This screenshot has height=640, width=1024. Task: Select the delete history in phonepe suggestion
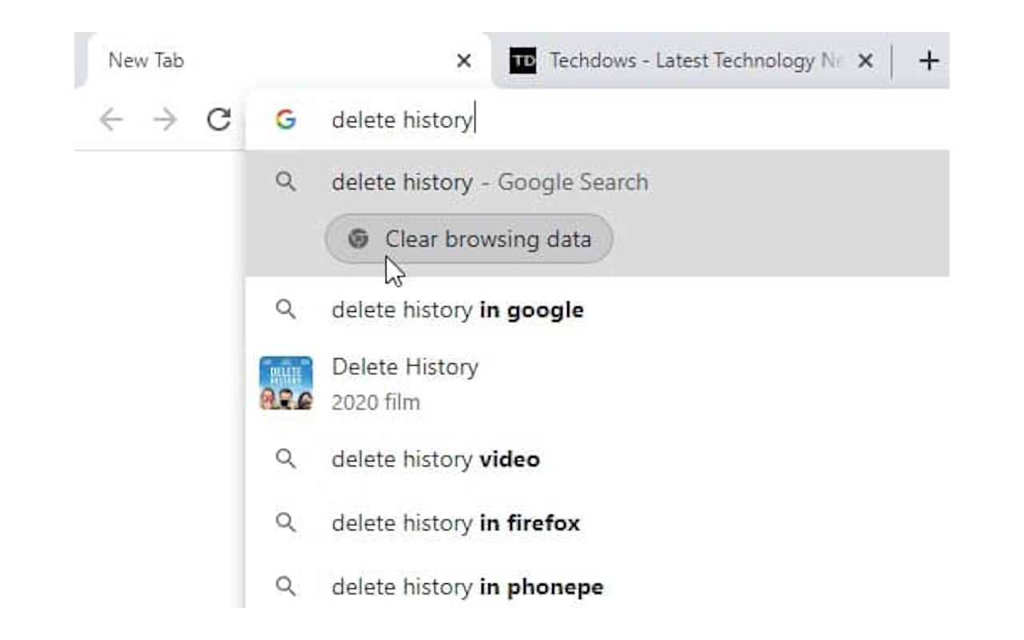[x=597, y=587]
